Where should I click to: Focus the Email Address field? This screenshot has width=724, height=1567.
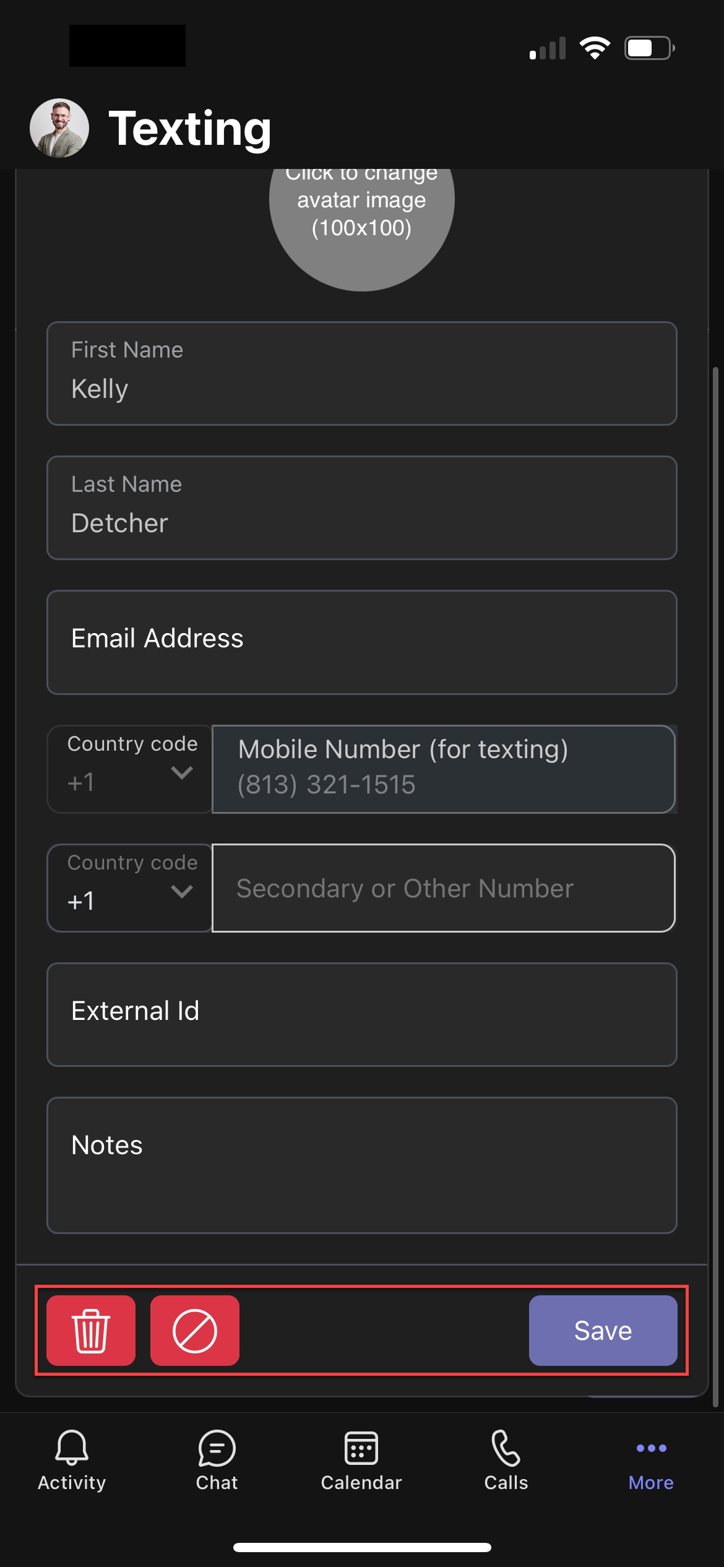(362, 642)
